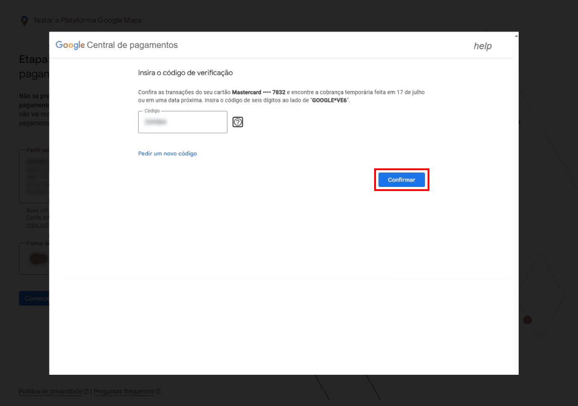Screen dimensions: 578x406
Task: Click the Perfil de pagamentos box
Action: 34,177
